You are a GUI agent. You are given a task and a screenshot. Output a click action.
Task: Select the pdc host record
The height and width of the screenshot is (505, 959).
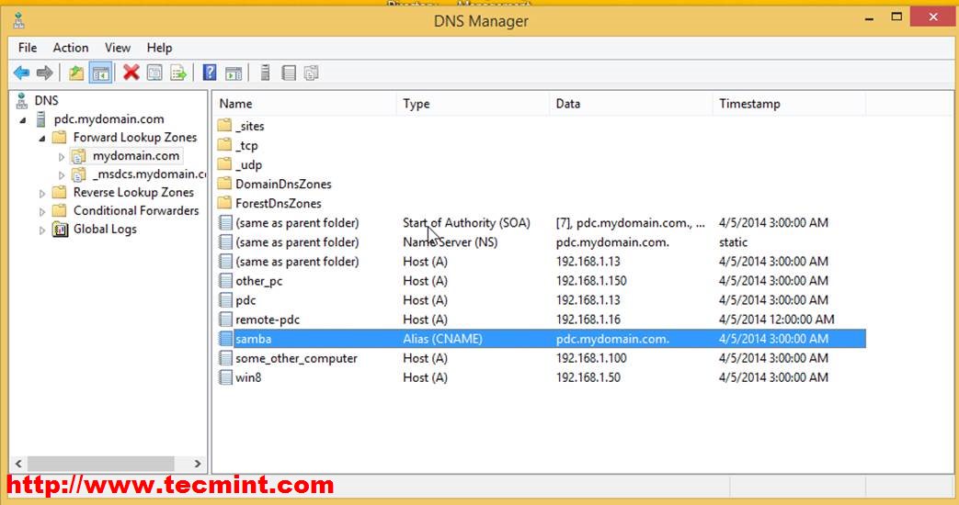click(542, 300)
